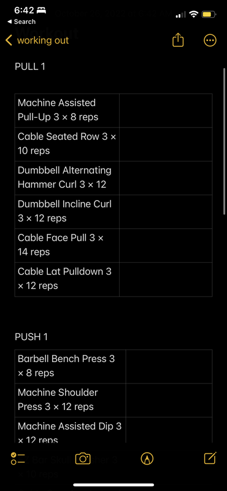Tap the Cable Lat Pulldown cell
This screenshot has width=227, height=491.
(x=67, y=279)
